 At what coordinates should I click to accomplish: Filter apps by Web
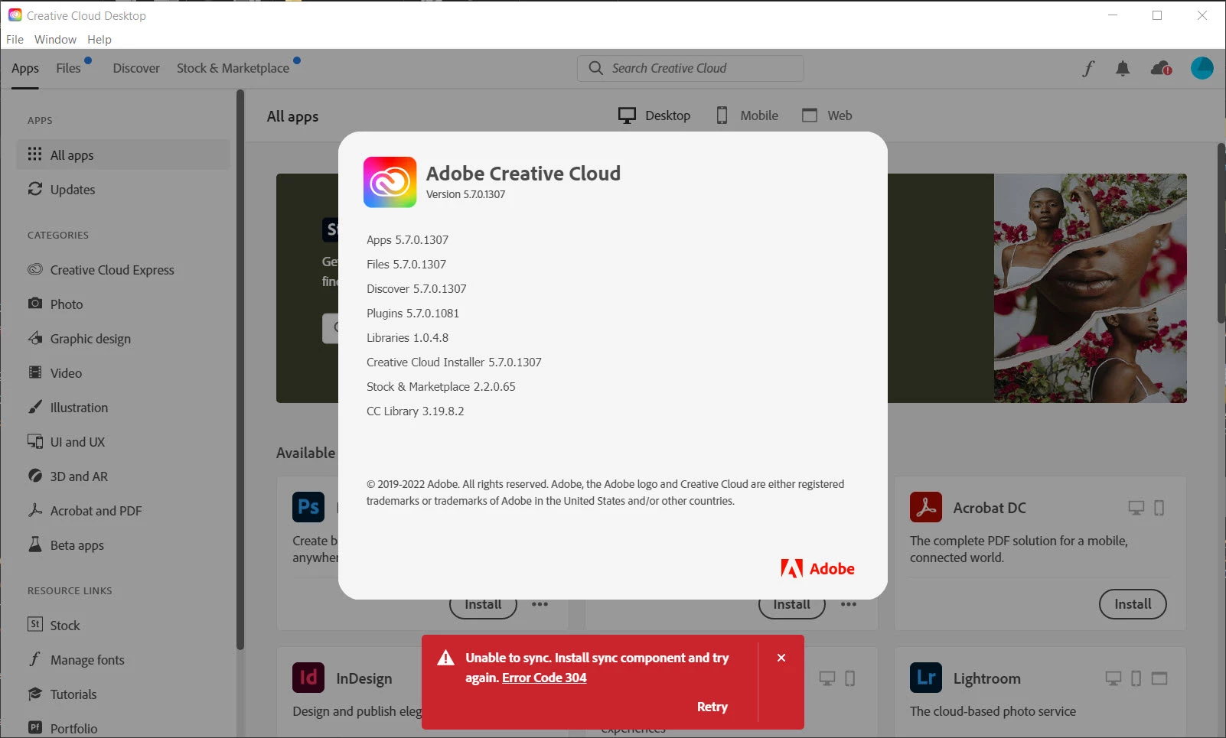(x=827, y=115)
